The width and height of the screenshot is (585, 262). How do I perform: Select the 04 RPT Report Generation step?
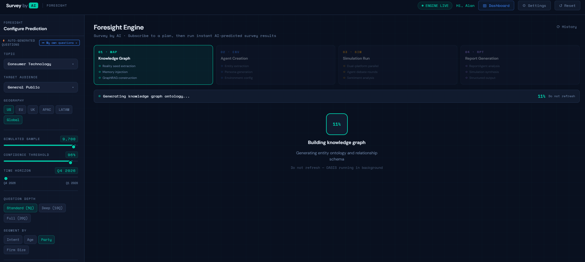tap(520, 65)
